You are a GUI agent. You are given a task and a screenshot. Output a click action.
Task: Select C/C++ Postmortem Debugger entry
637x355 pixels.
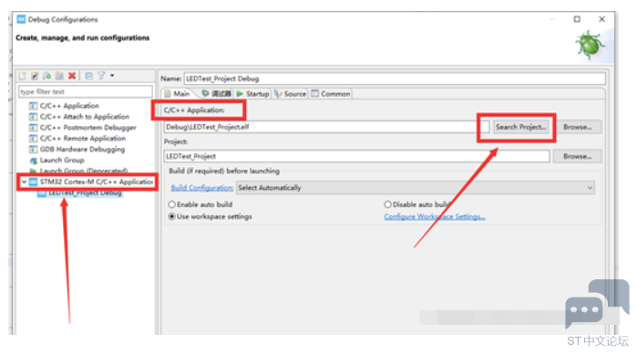(87, 128)
